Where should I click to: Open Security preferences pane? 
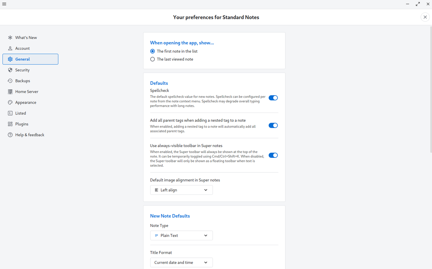pos(30,70)
